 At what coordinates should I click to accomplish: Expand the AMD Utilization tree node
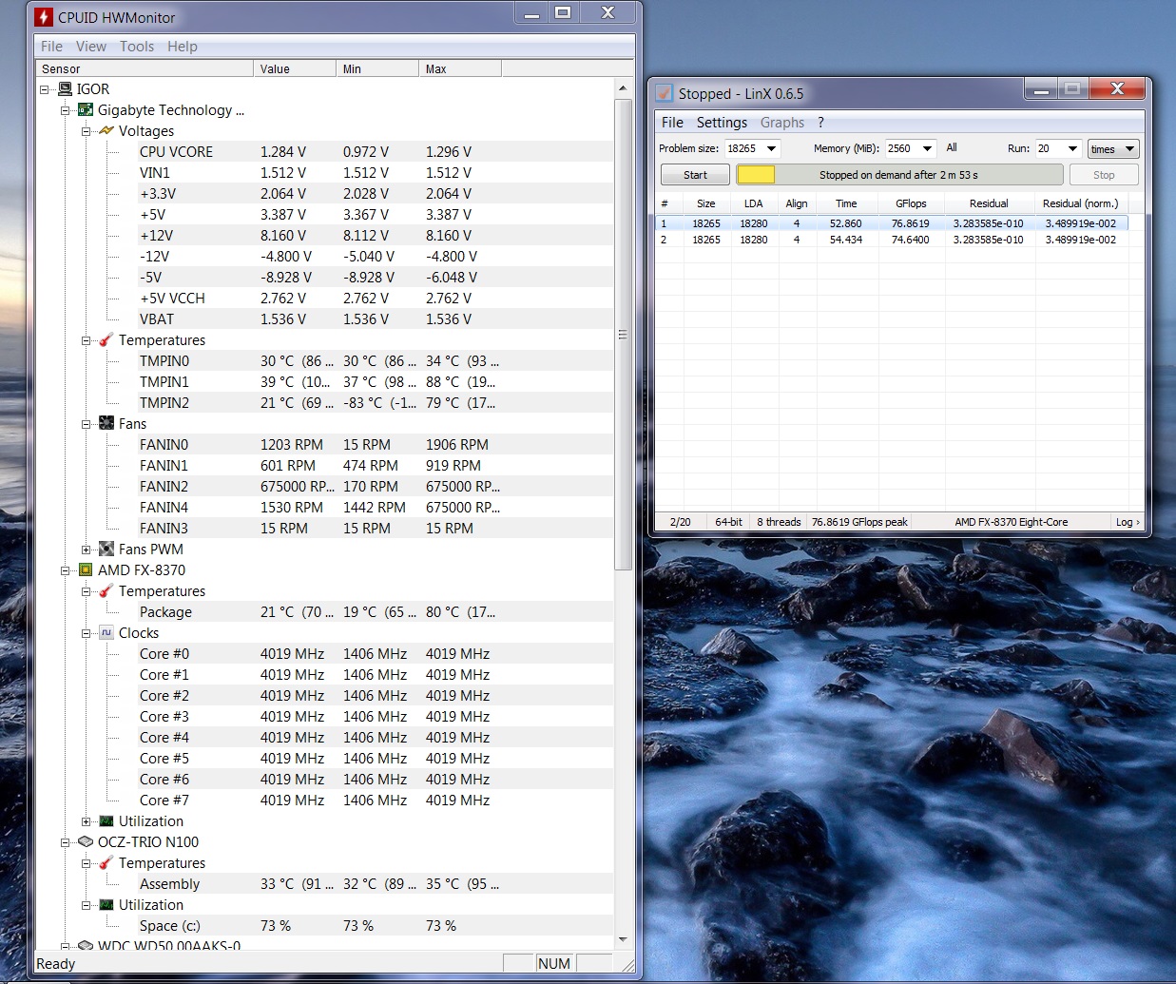86,821
